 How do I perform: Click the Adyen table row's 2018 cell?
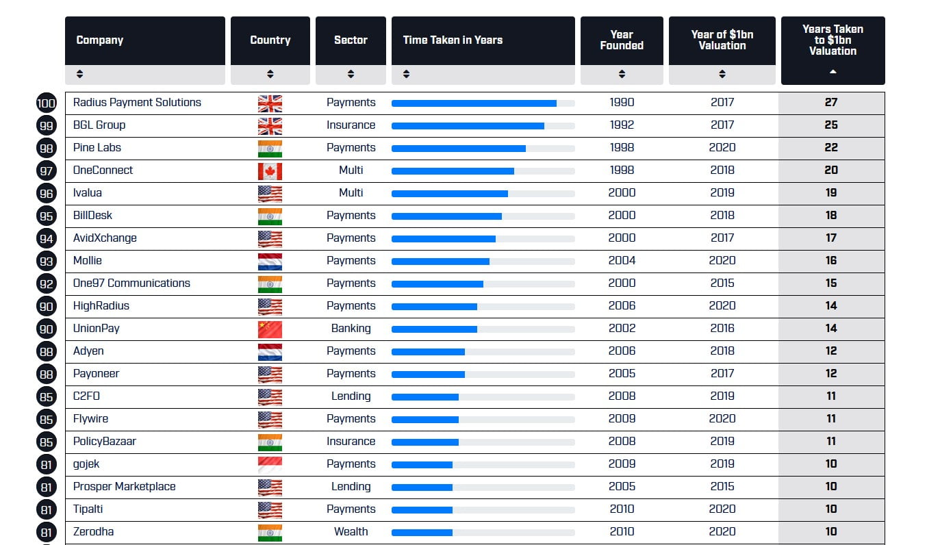click(x=722, y=351)
